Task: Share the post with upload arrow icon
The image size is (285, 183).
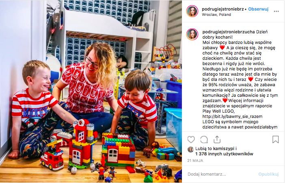Action: coord(217,139)
